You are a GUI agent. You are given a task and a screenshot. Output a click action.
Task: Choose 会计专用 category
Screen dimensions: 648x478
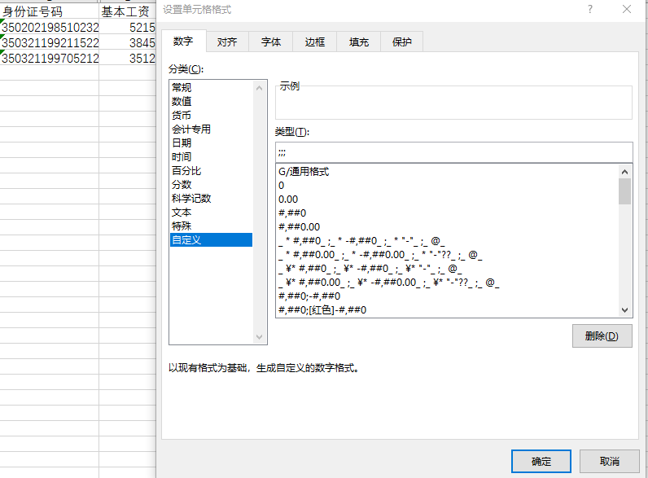211,129
